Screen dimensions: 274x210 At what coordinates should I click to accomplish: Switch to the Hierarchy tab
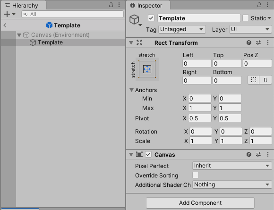coord(24,5)
